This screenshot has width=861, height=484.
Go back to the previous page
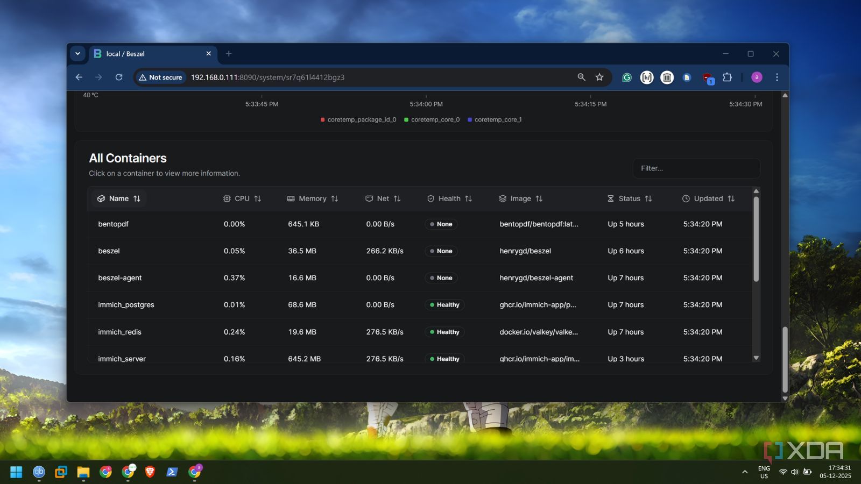pos(79,77)
